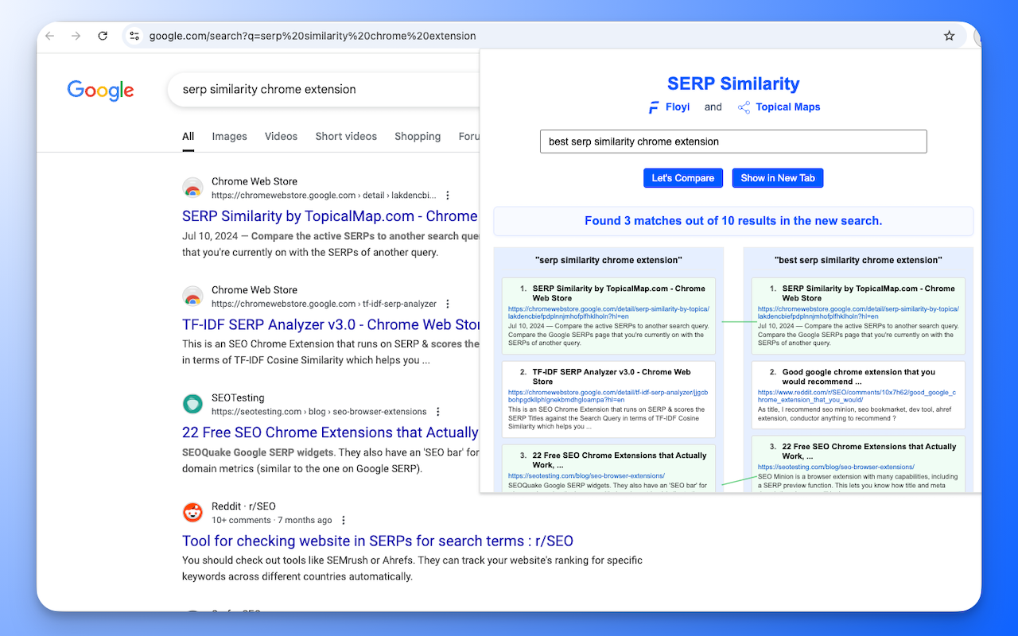Click the SEOTesting green favicon
Screen dimensions: 1018x636
(192, 404)
